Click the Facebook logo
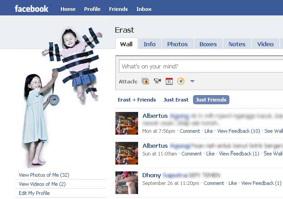This screenshot has width=283, height=199. coord(31,9)
